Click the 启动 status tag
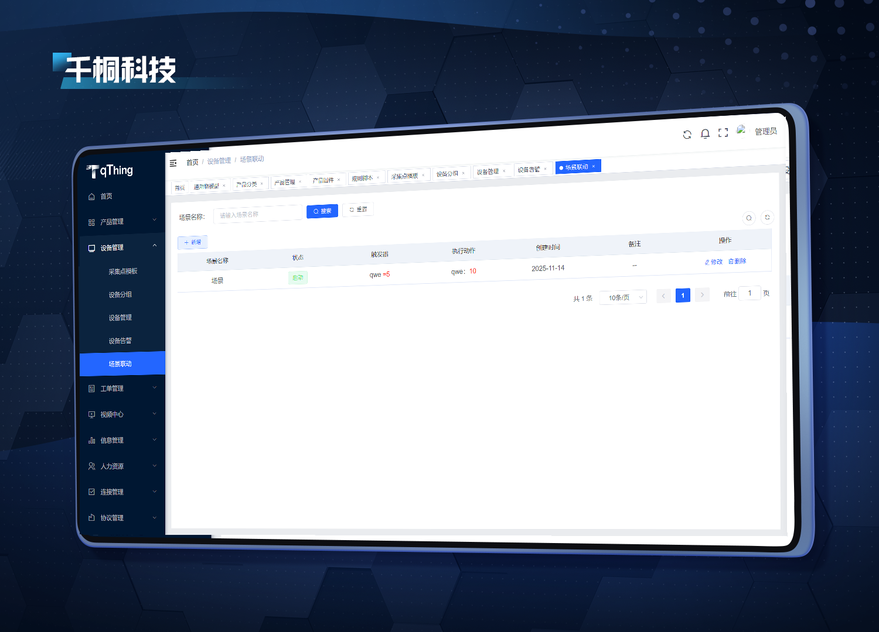This screenshot has height=632, width=879. point(298,278)
